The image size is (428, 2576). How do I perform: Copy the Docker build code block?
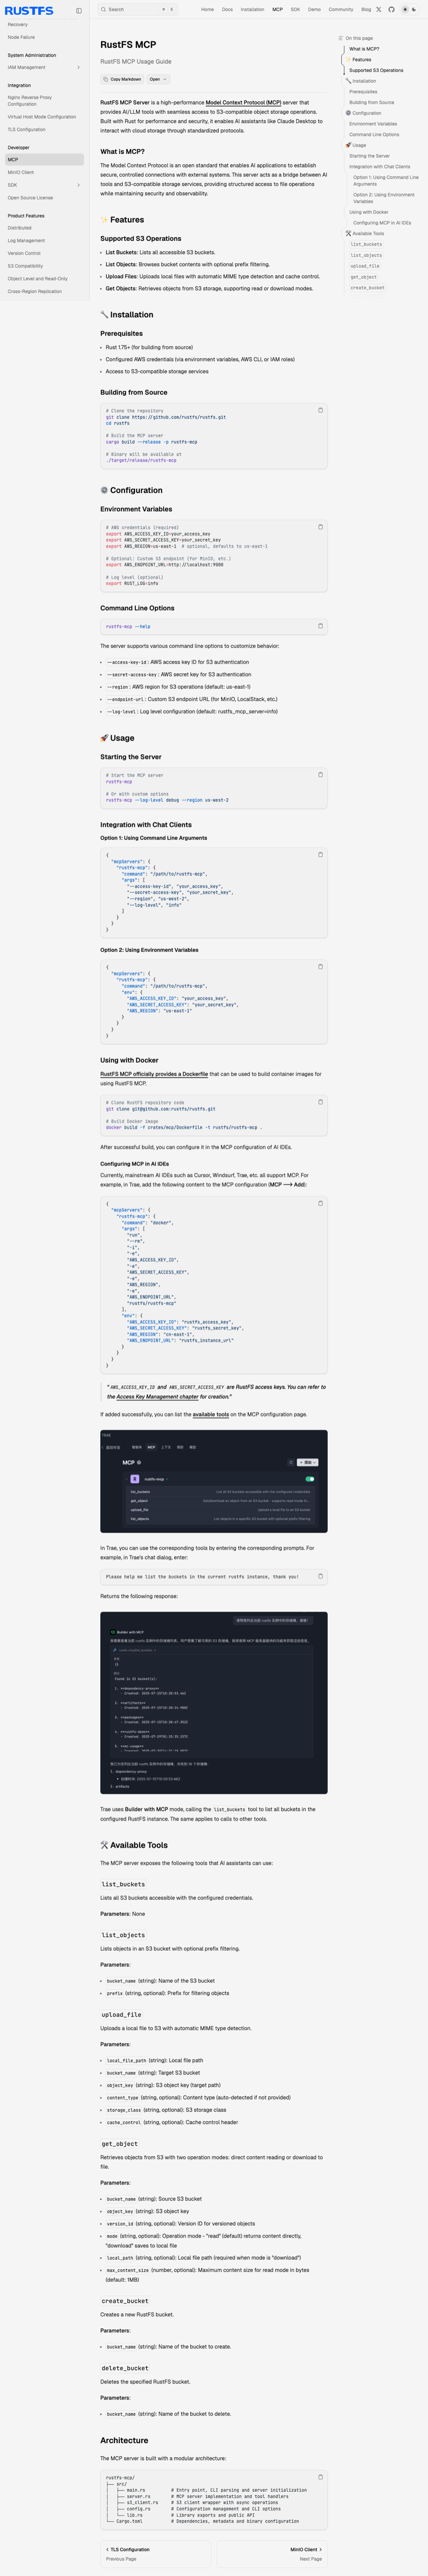point(320,1102)
